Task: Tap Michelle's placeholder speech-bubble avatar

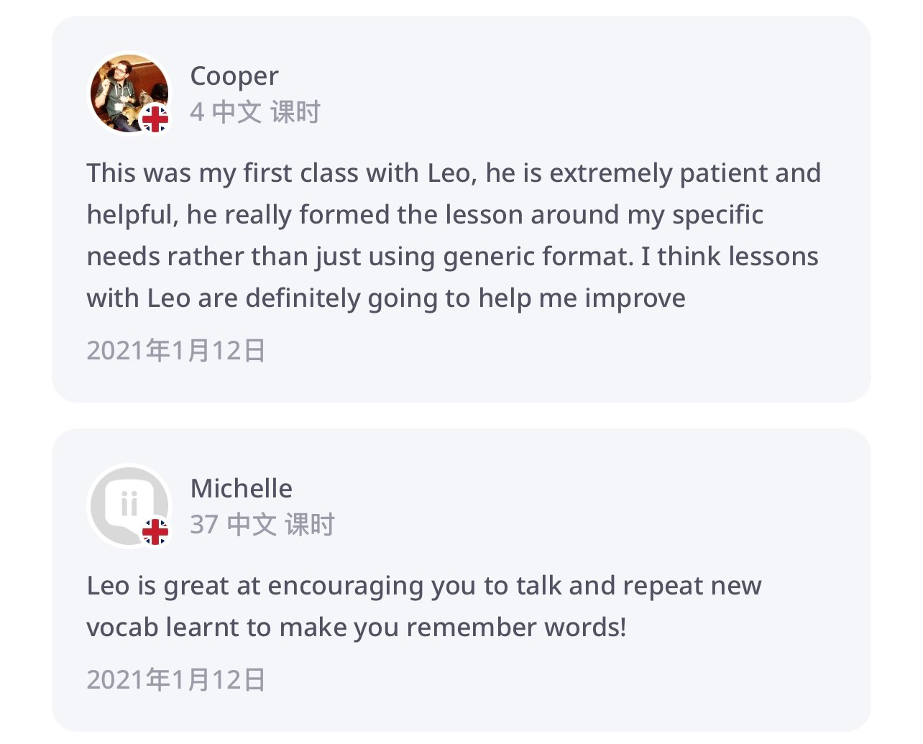Action: coord(127,502)
